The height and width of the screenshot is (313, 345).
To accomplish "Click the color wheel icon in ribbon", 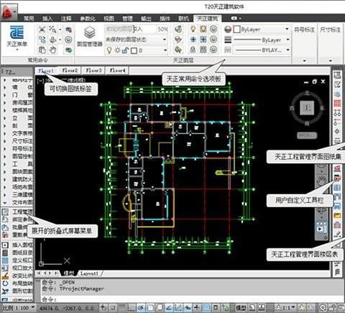I will coord(228,30).
